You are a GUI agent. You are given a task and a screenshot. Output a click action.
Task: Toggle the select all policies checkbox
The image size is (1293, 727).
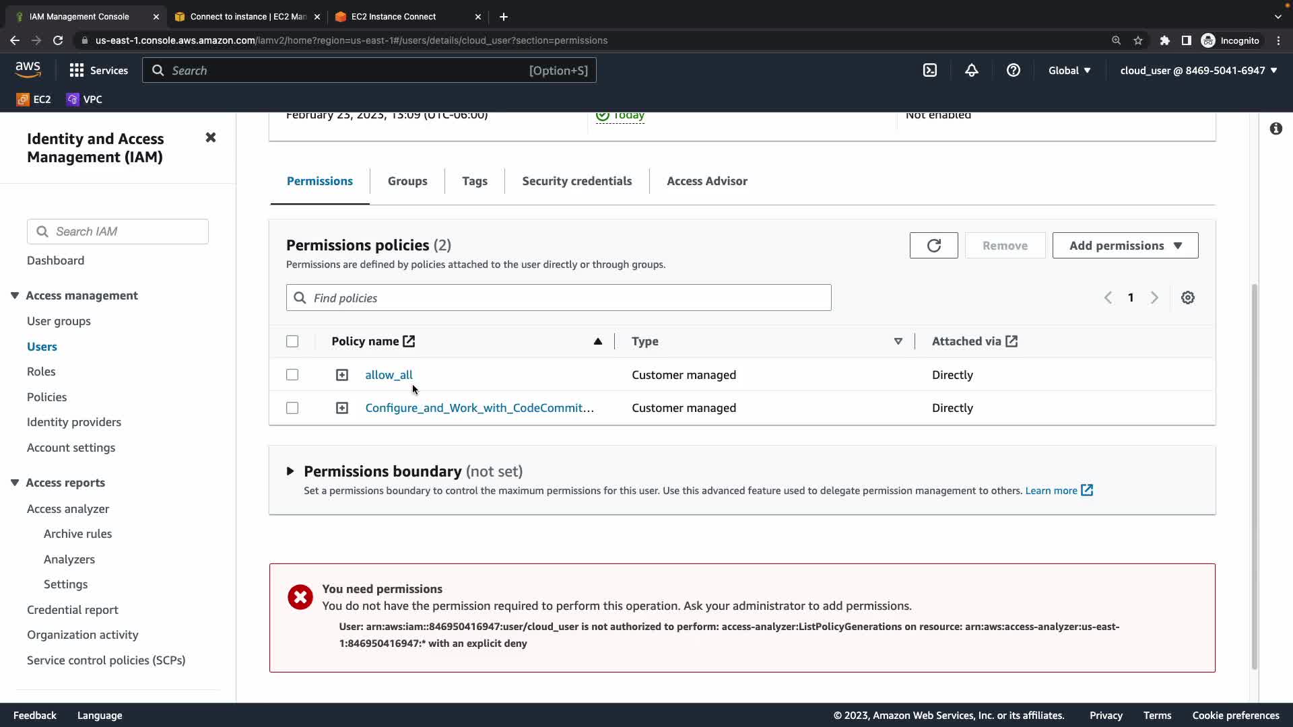tap(292, 341)
